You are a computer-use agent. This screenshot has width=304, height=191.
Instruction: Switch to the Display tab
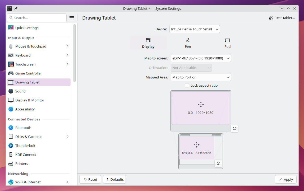148,43
